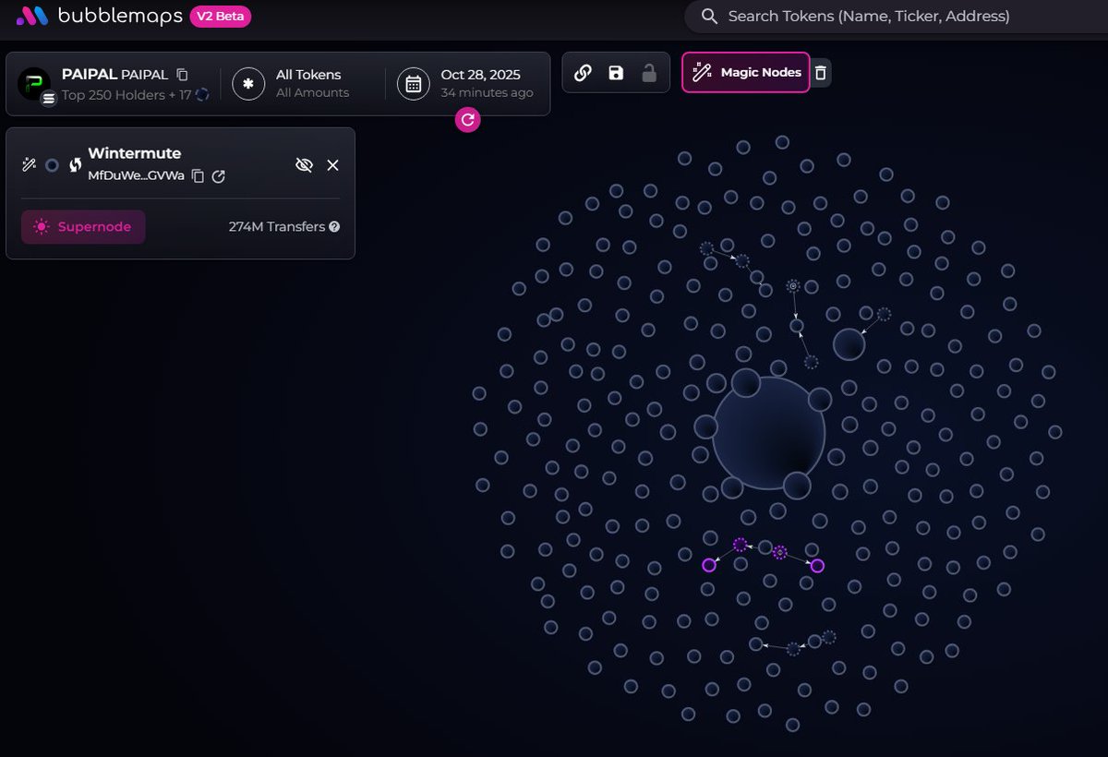This screenshot has width=1108, height=757.
Task: Click the help icon next to 274M Transfers
Action: point(334,227)
